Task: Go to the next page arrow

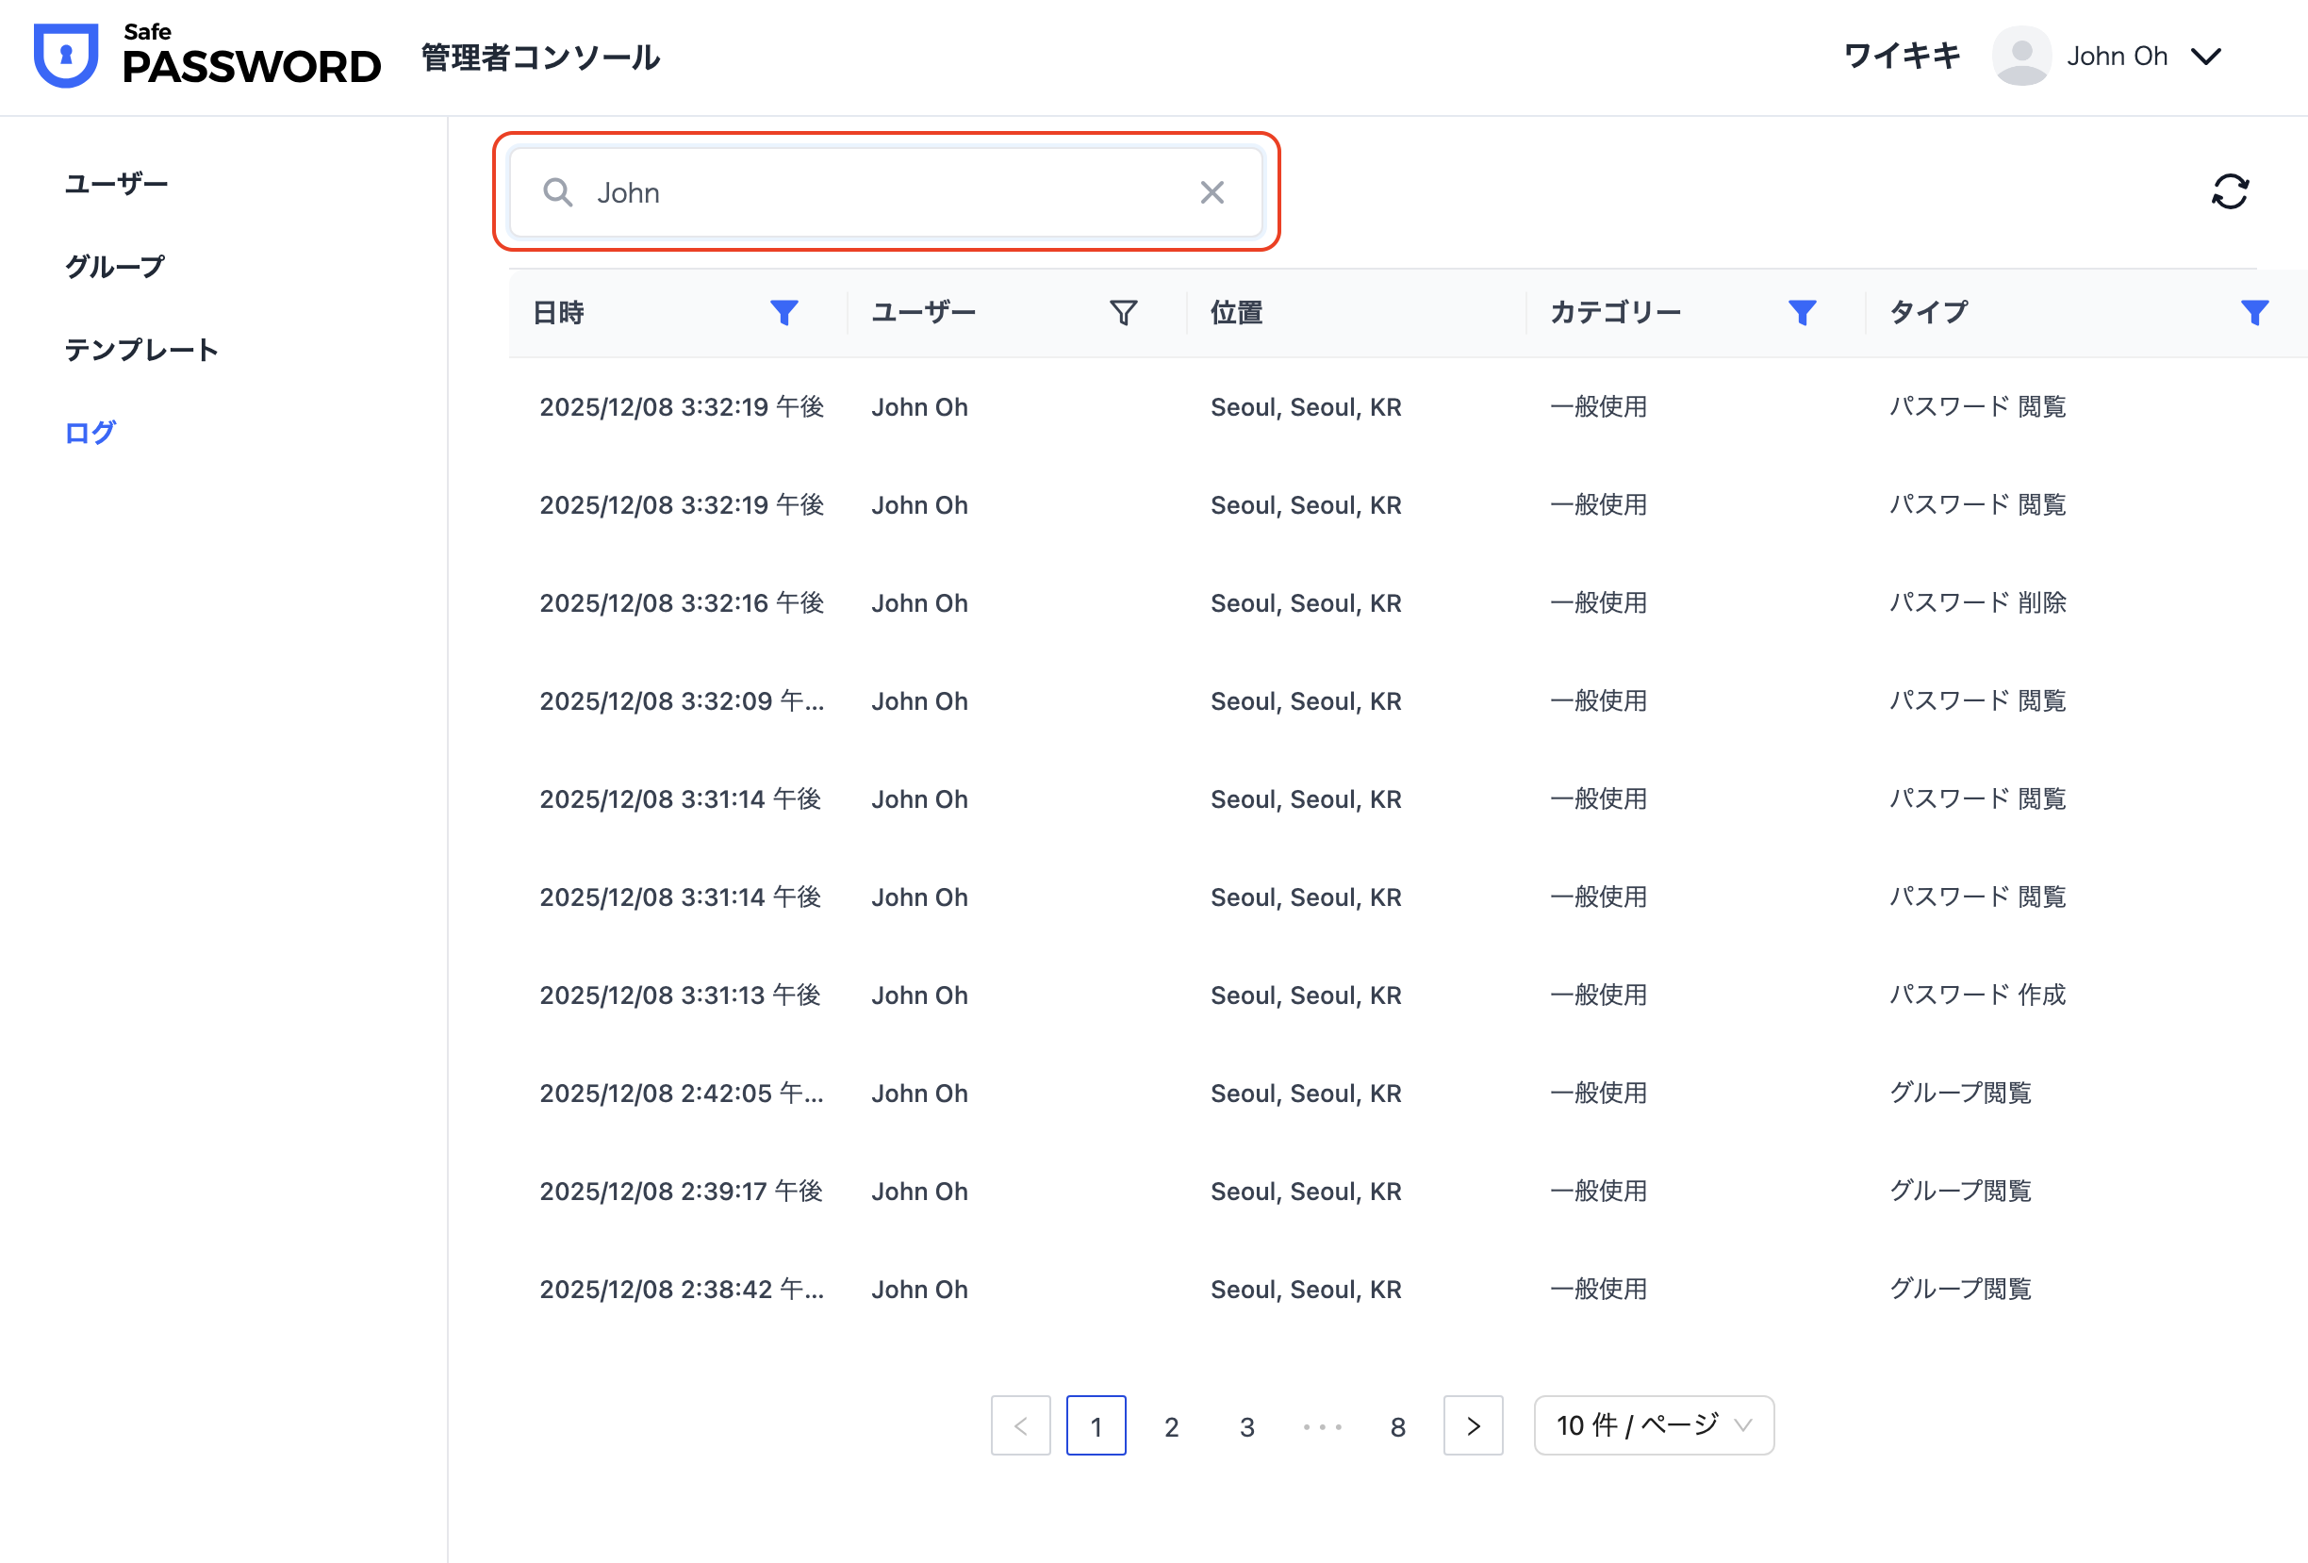Action: click(1472, 1426)
